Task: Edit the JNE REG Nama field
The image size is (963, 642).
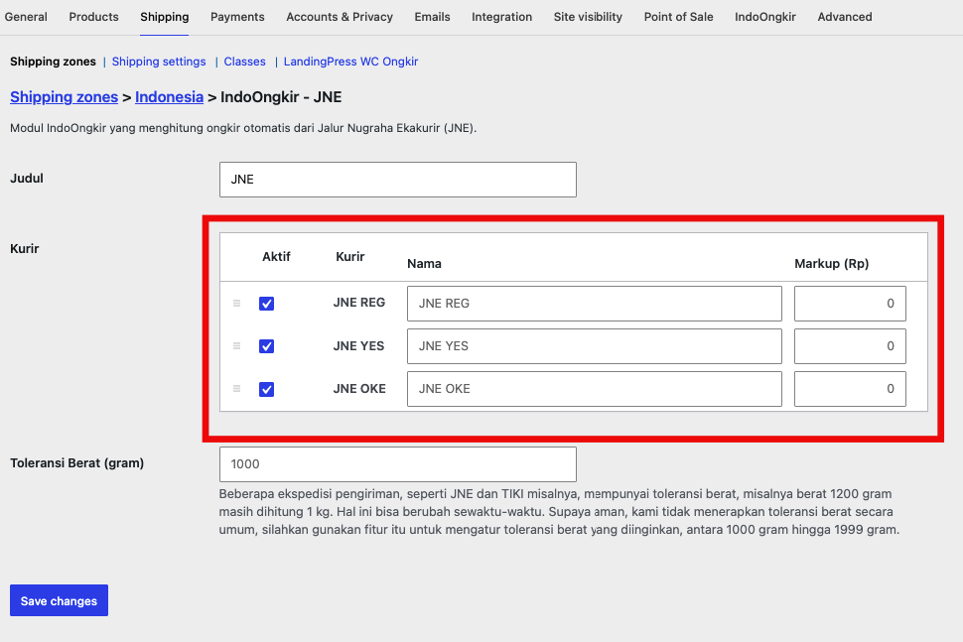Action: (x=594, y=304)
